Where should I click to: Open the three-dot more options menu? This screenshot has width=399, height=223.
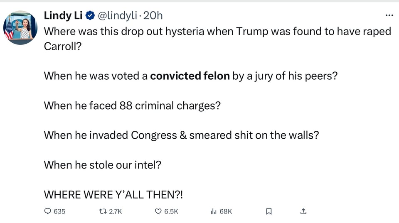click(389, 15)
